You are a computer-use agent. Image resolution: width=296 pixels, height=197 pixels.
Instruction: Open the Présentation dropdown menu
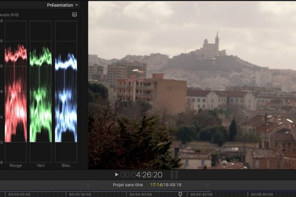[x=62, y=5]
